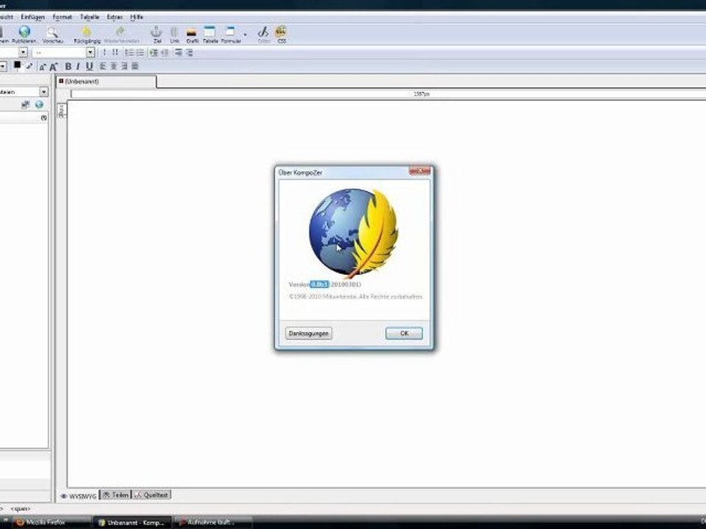Close the Über KompoZer dialog
The image size is (706, 529).
pos(420,170)
